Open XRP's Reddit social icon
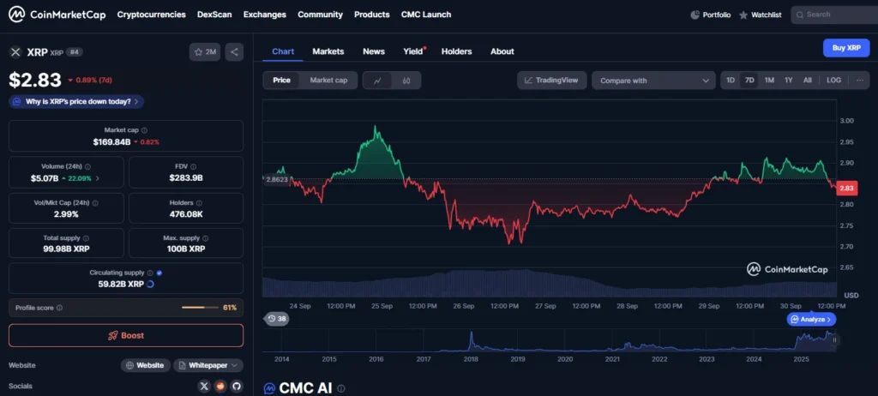878x396 pixels. pos(219,387)
